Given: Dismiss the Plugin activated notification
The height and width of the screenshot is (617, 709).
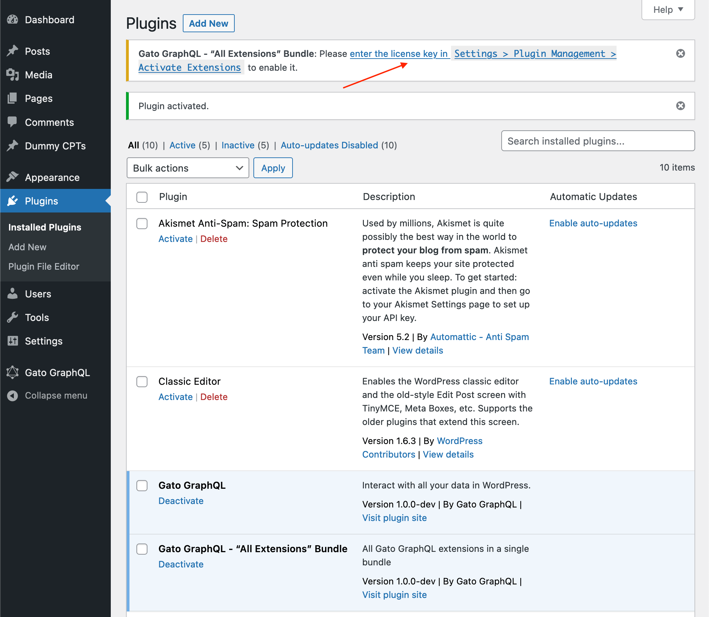Looking at the screenshot, I should (680, 106).
